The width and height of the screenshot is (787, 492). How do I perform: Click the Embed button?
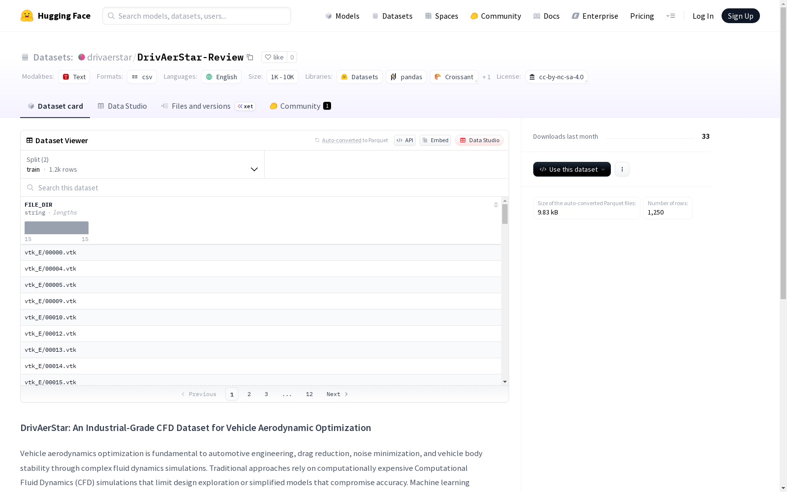[435, 140]
